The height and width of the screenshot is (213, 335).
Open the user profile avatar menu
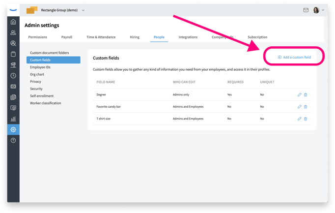318,10
